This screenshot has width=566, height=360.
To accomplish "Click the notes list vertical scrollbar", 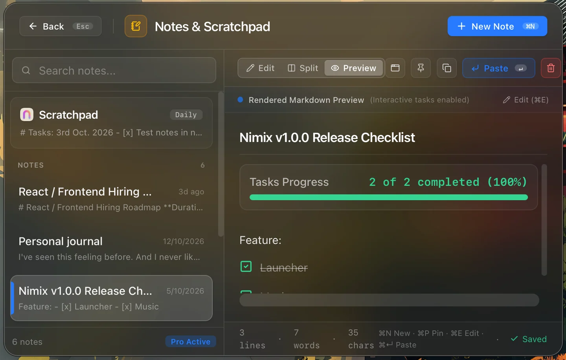I will click(x=221, y=164).
